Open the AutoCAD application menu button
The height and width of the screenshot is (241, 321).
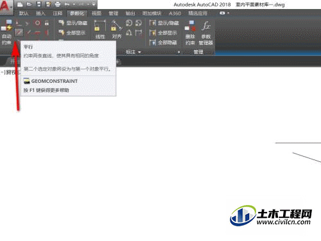coord(6,6)
